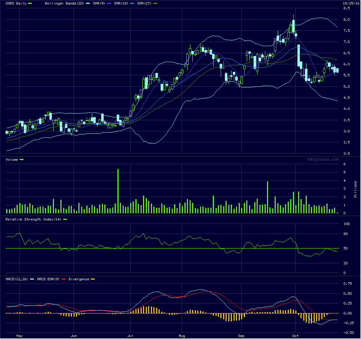Viewport: 361px width, 339px height.
Task: Click the May label on time axis
Action: (19, 336)
